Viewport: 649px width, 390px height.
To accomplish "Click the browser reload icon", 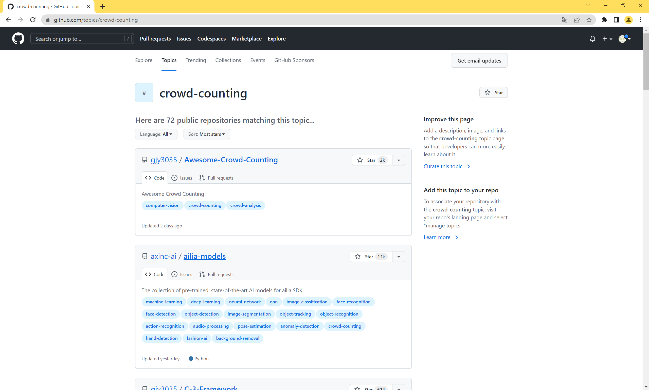I will tap(33, 20).
